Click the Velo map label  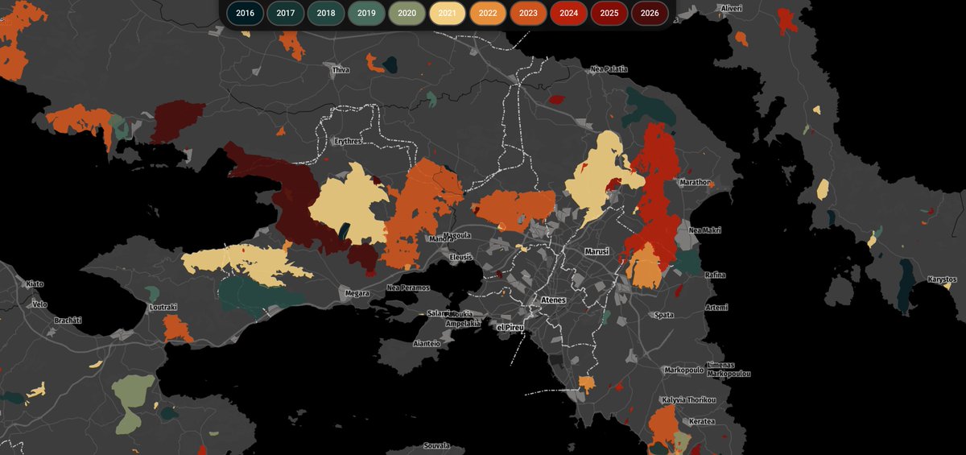(39, 304)
